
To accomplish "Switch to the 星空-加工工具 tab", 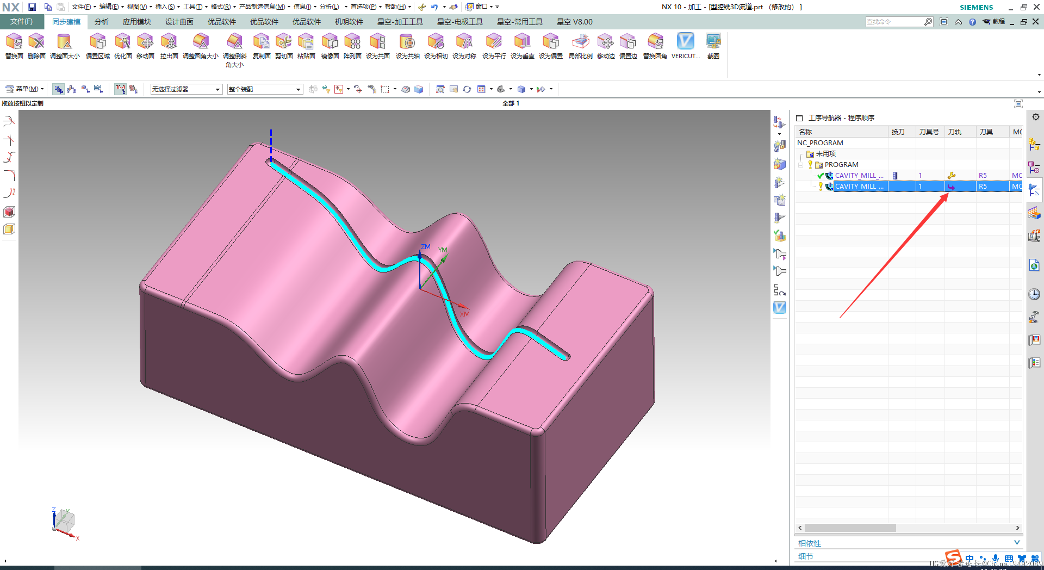I will coord(400,22).
